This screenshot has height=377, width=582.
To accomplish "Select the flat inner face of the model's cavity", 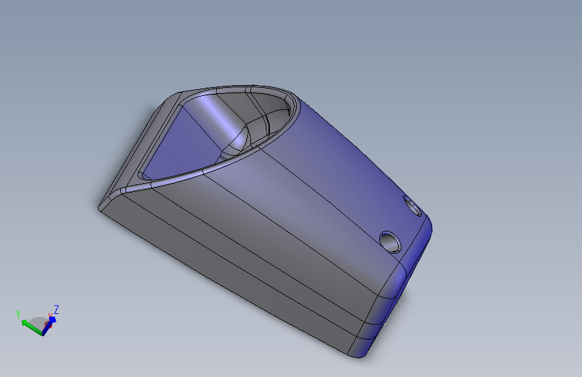I will (182, 145).
